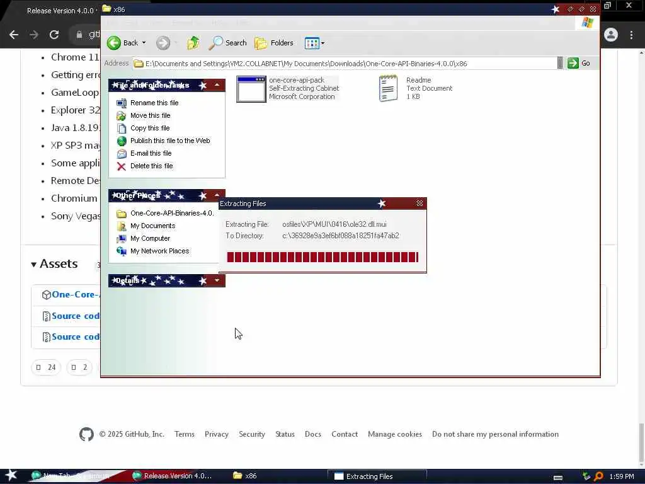Open the Privacy footer link
Image resolution: width=645 pixels, height=484 pixels.
pyautogui.click(x=217, y=434)
